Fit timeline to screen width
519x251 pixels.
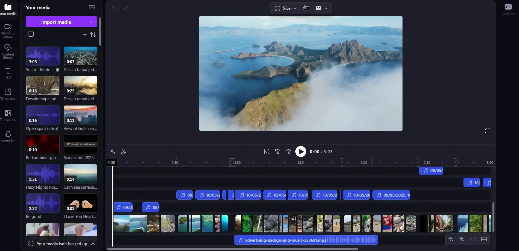point(473,239)
